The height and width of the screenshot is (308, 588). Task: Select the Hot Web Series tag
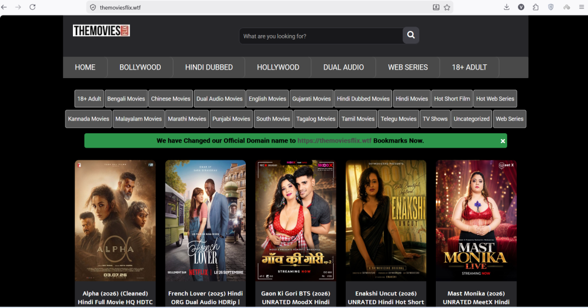(x=495, y=99)
